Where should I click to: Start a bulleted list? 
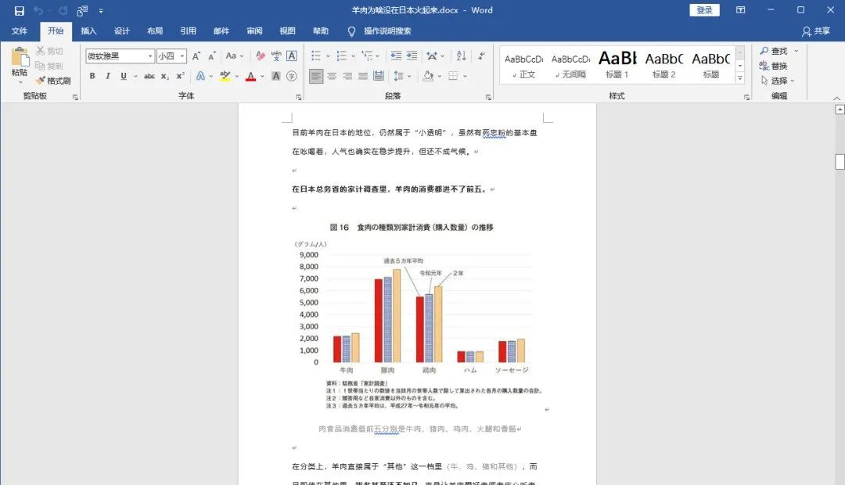click(316, 56)
